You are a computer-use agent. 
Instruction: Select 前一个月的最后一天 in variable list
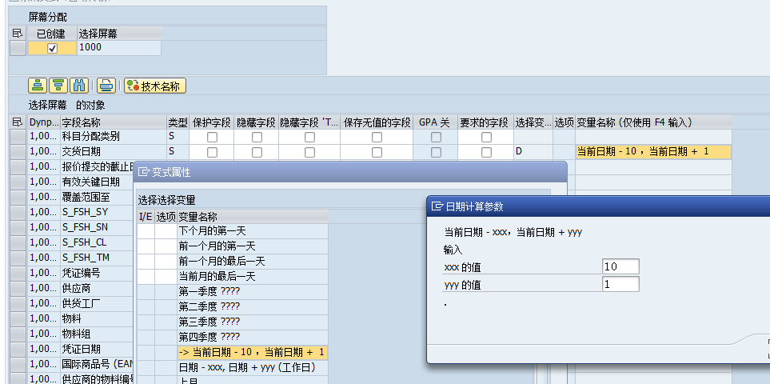[253, 262]
